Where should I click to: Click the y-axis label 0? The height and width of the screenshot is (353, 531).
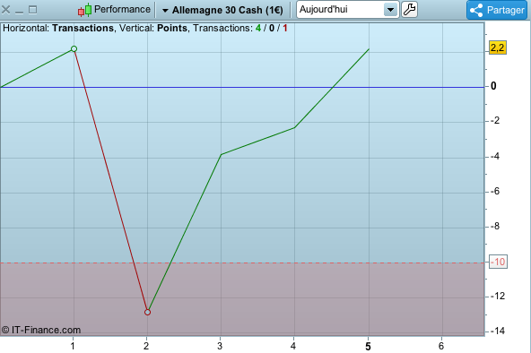coord(493,86)
